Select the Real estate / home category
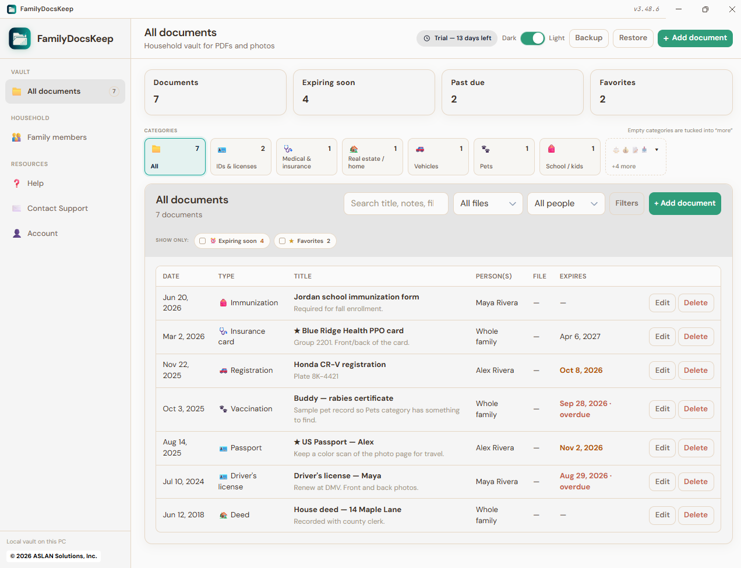The image size is (741, 568). coord(372,157)
